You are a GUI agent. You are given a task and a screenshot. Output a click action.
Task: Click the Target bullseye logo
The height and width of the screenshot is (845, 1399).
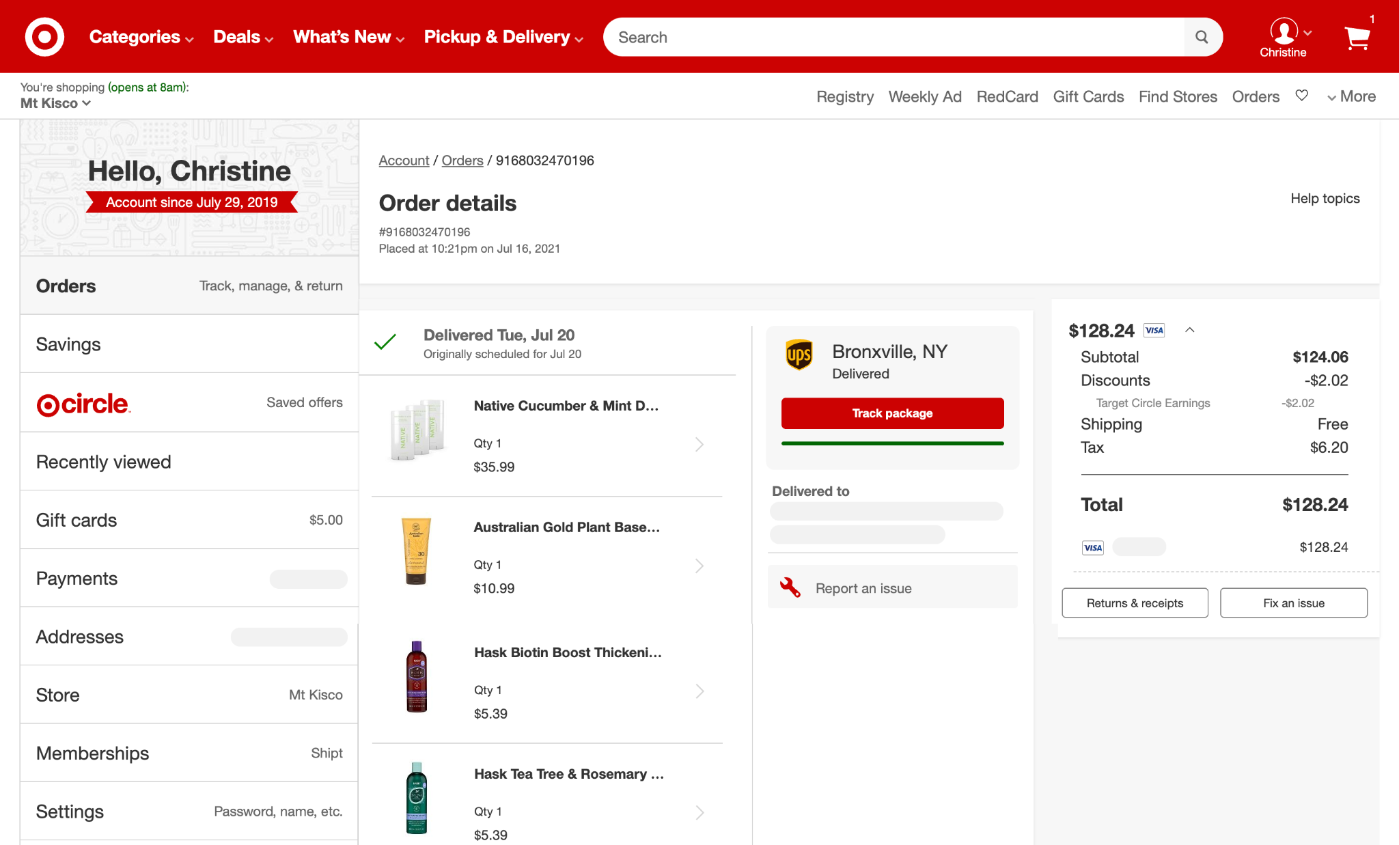tap(43, 36)
